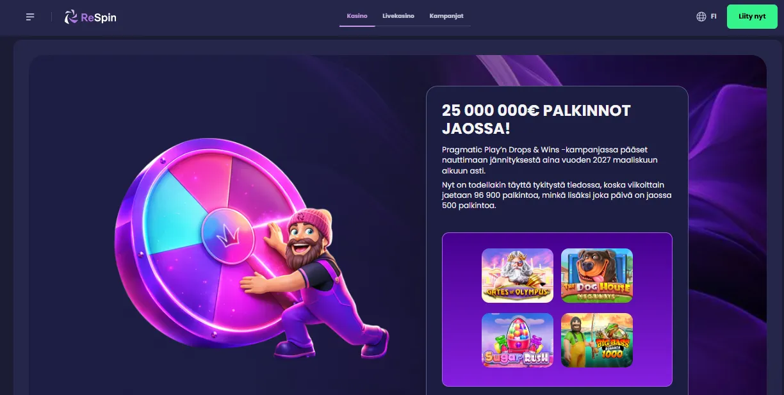Click the ReSpin swirl logo icon

pyautogui.click(x=71, y=17)
